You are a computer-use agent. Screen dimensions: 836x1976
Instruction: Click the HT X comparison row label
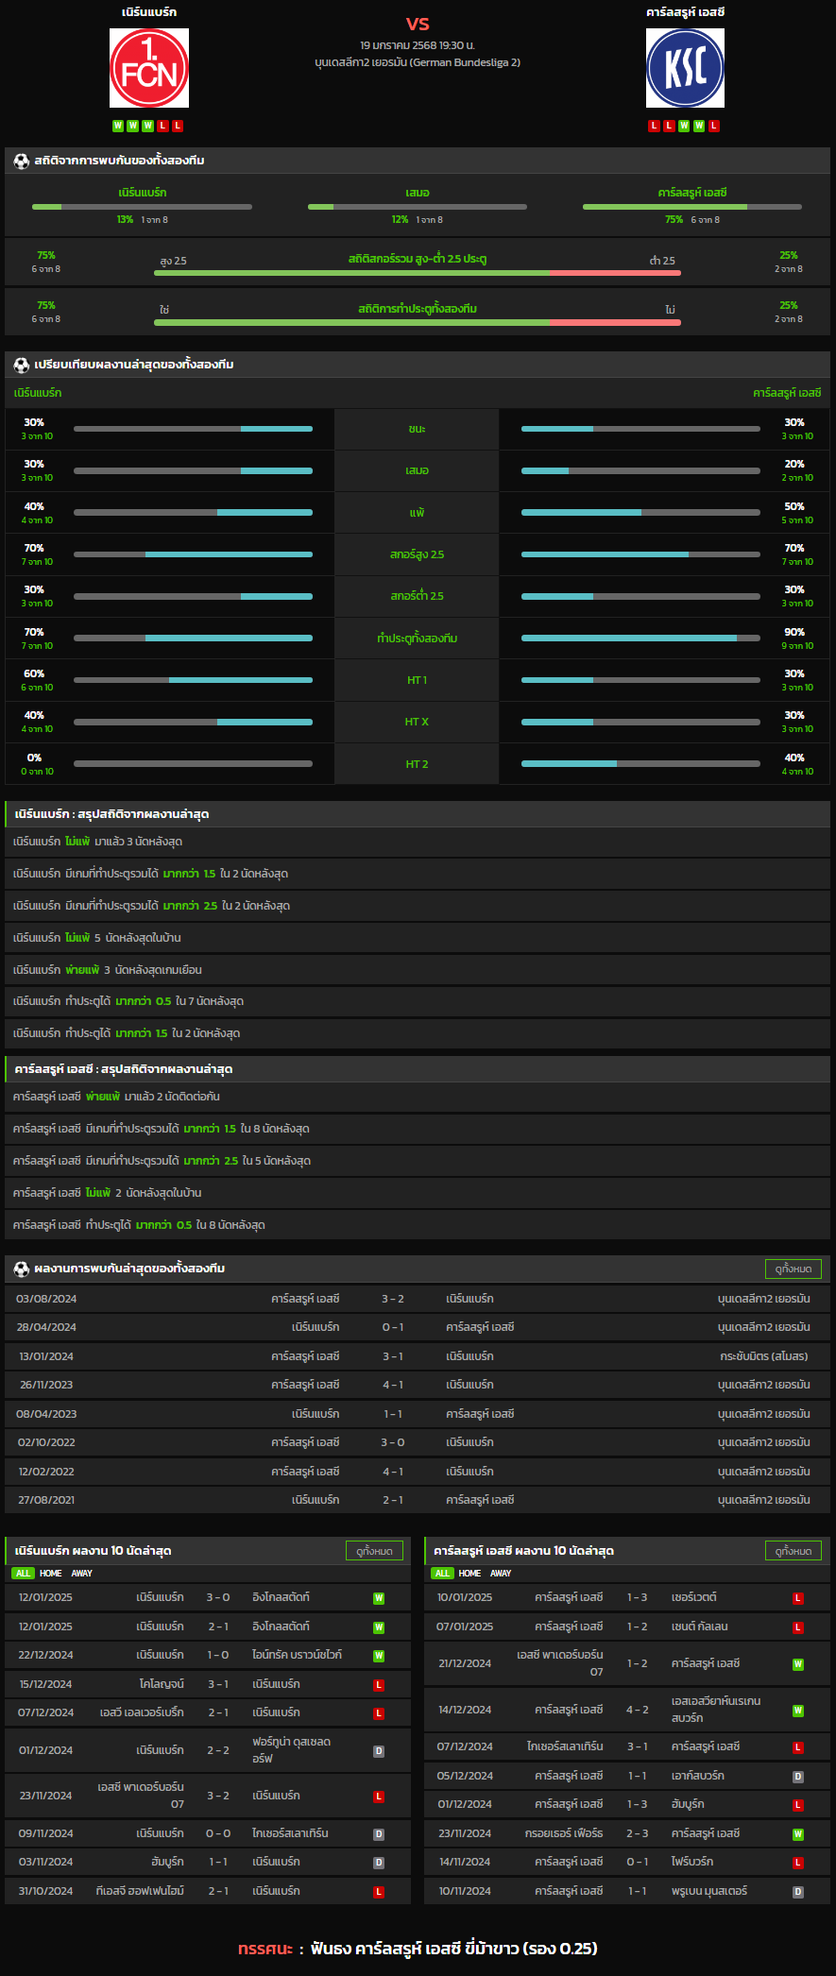click(x=418, y=723)
